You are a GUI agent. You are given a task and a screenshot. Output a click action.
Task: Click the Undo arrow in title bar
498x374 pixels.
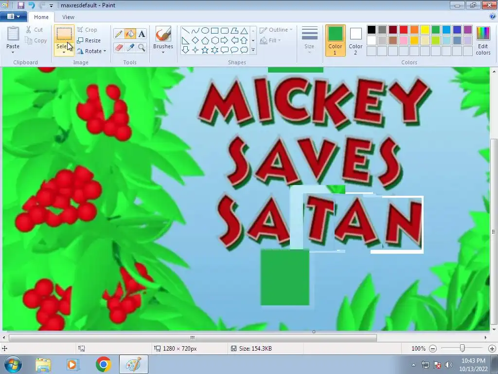coord(32,5)
